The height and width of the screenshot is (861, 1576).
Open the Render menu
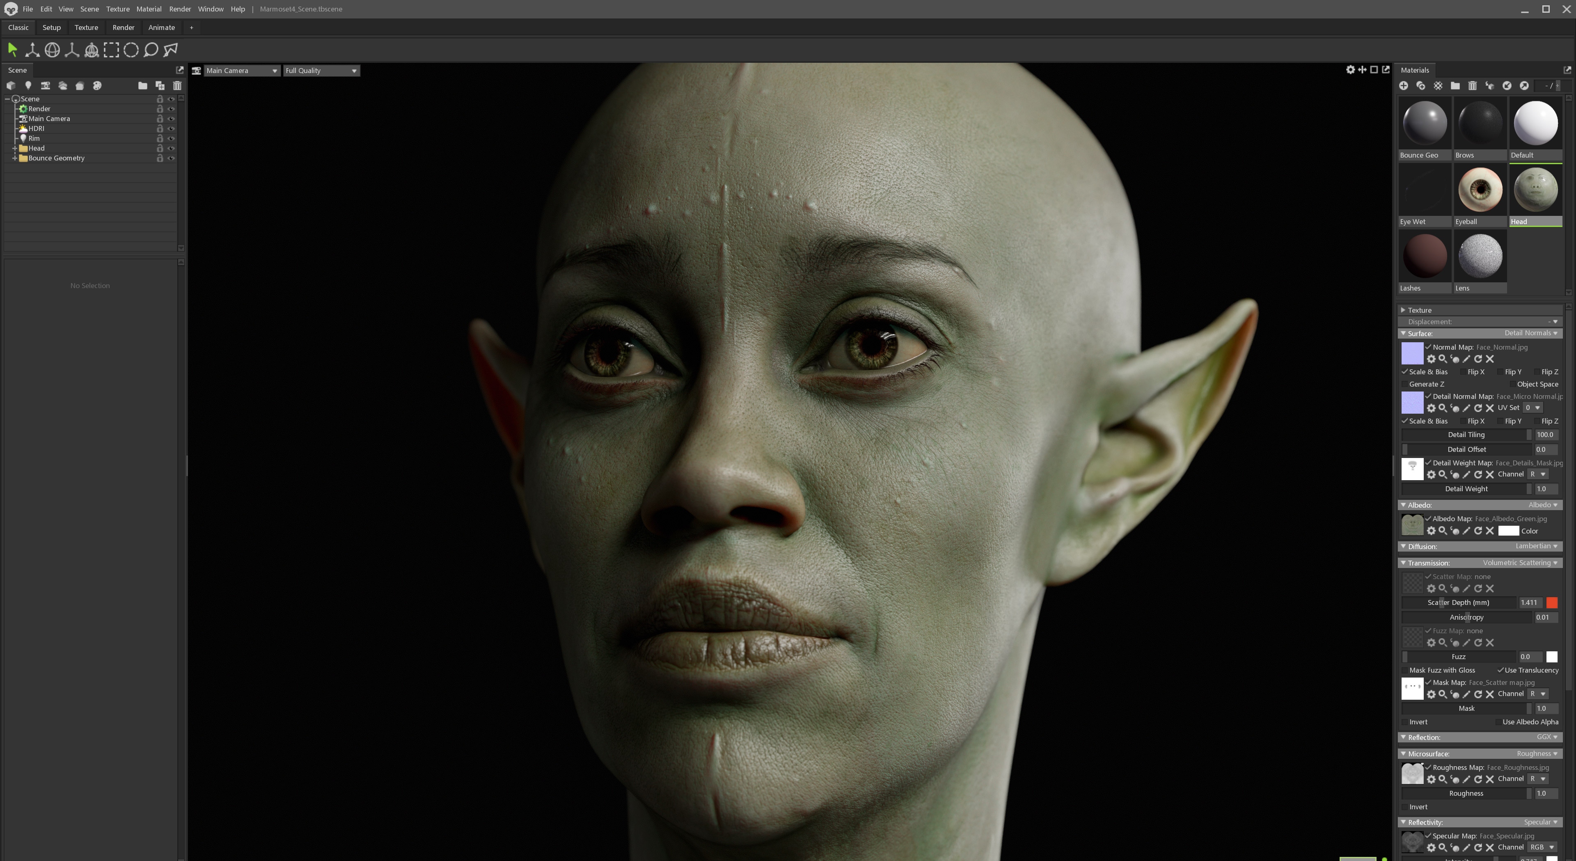click(180, 9)
